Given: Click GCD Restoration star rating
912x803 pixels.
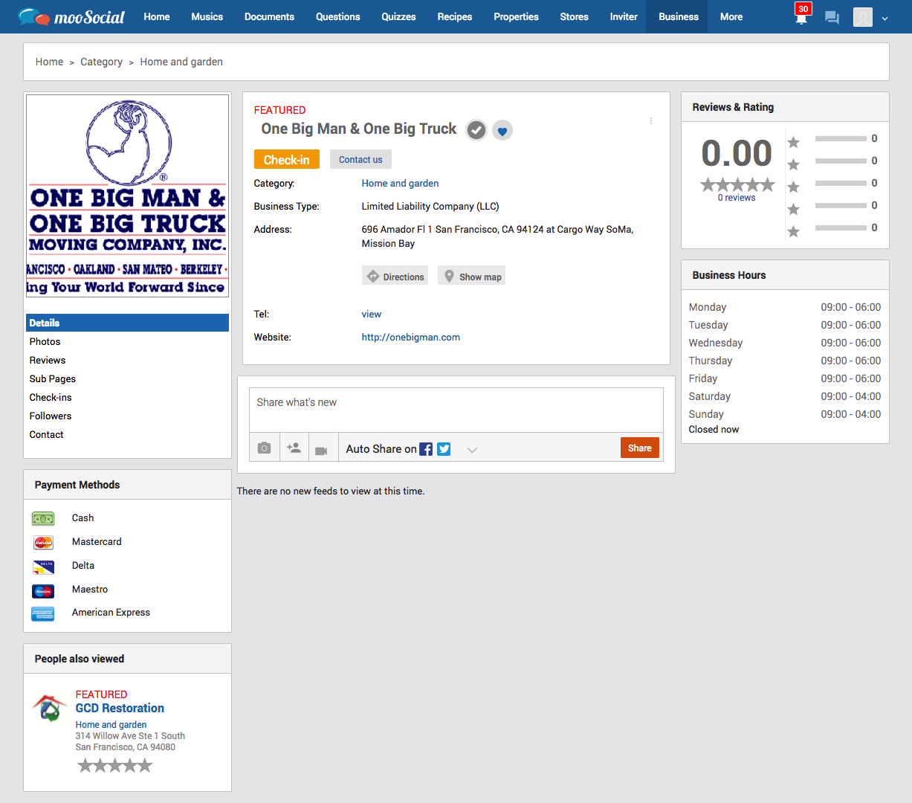Looking at the screenshot, I should (115, 765).
